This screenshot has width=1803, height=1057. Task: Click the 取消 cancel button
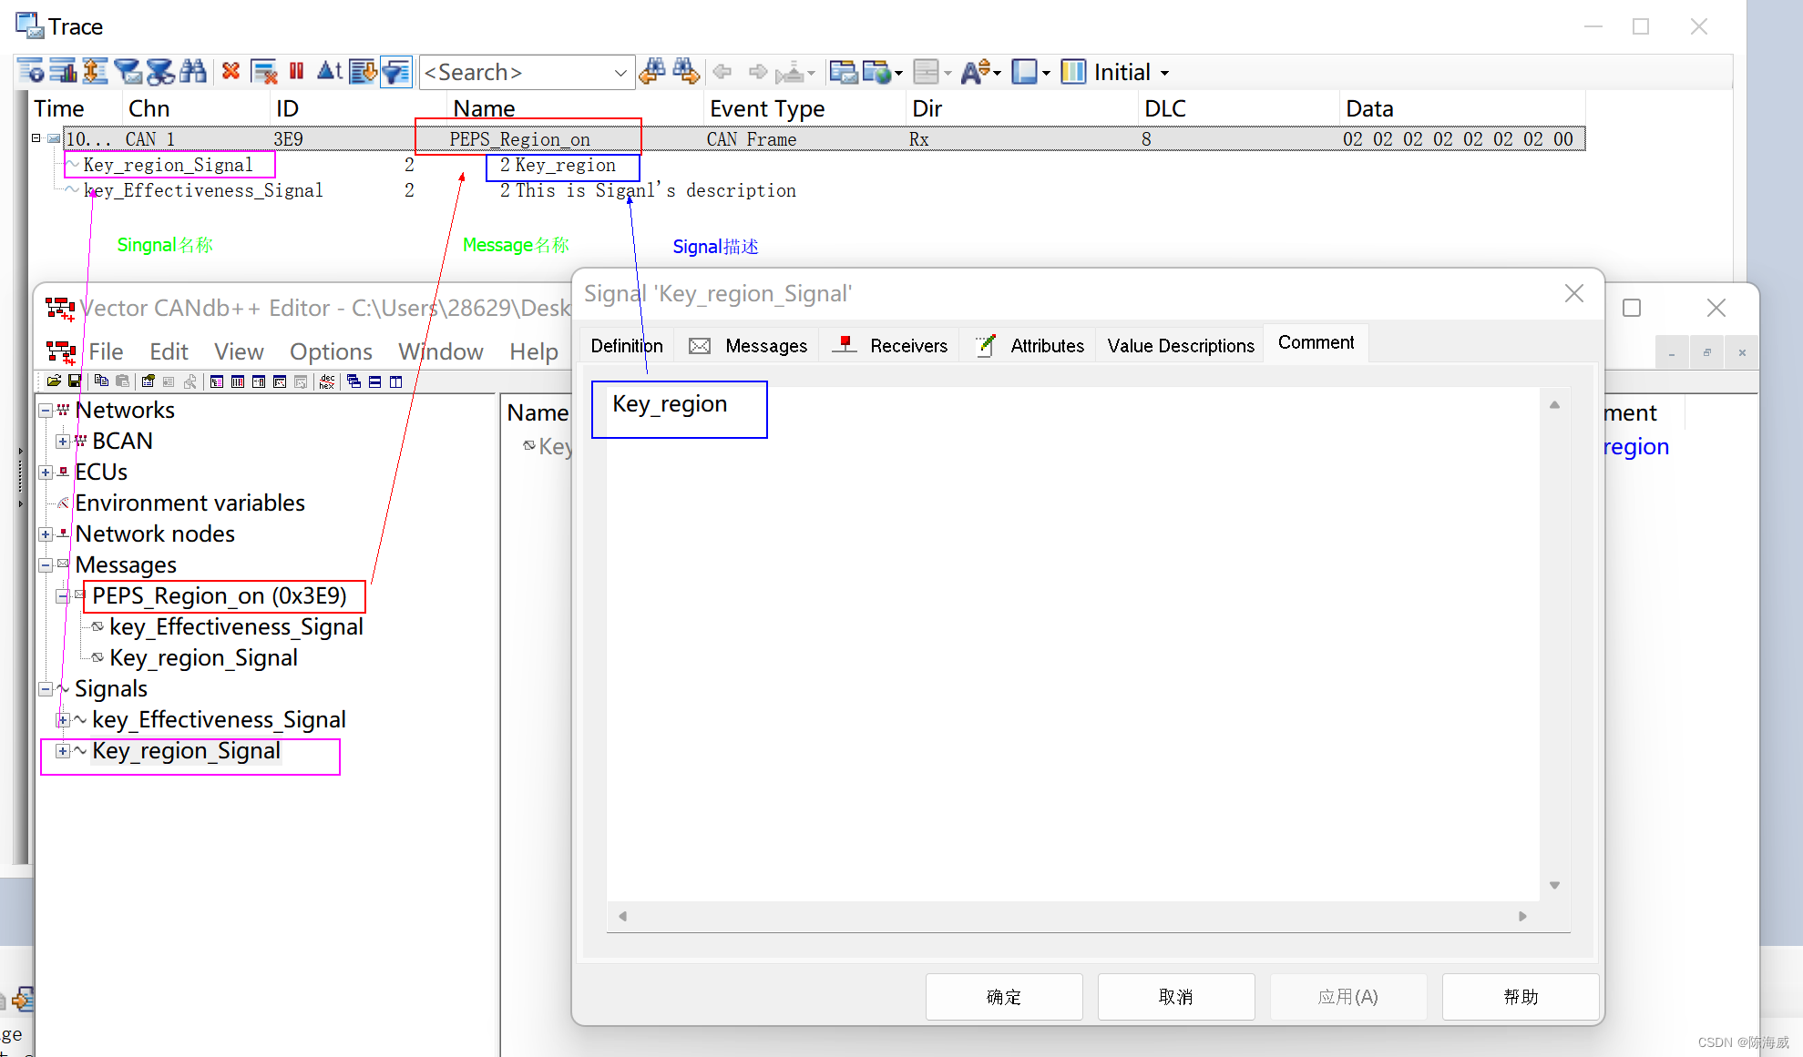pyautogui.click(x=1175, y=997)
